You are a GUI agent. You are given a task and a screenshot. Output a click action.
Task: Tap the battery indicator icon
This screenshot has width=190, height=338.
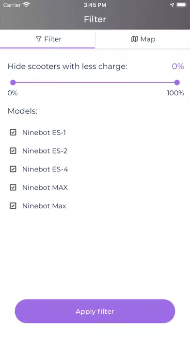click(182, 5)
